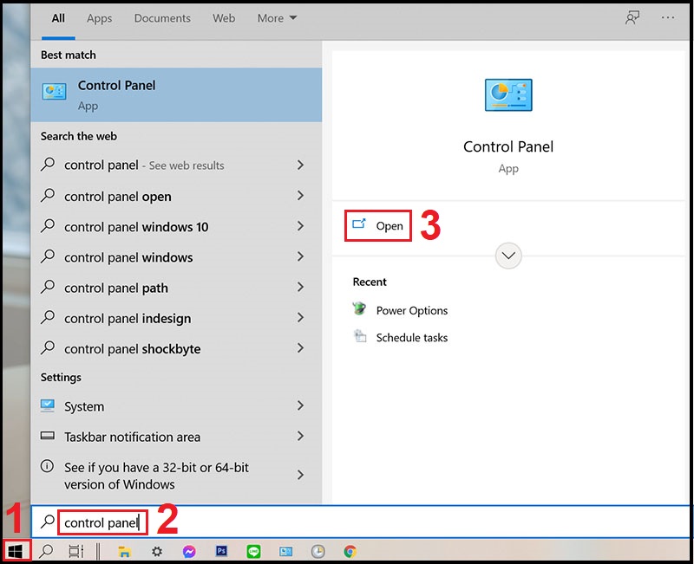The height and width of the screenshot is (564, 694).
Task: Open LINE app in taskbar
Action: [x=253, y=551]
